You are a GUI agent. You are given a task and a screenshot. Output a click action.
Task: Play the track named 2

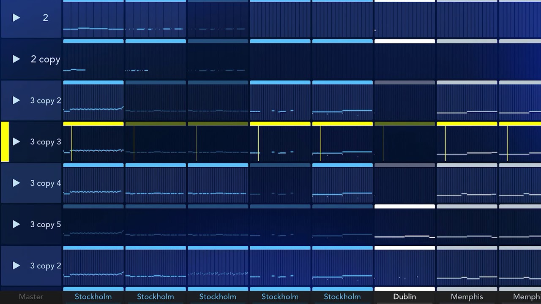[x=16, y=18]
